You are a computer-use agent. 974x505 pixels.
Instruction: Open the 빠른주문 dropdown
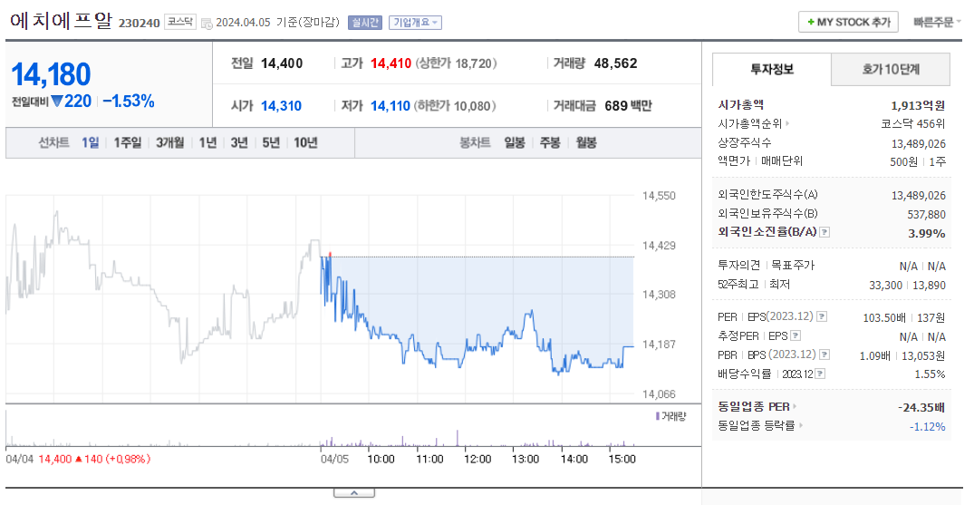pos(937,23)
